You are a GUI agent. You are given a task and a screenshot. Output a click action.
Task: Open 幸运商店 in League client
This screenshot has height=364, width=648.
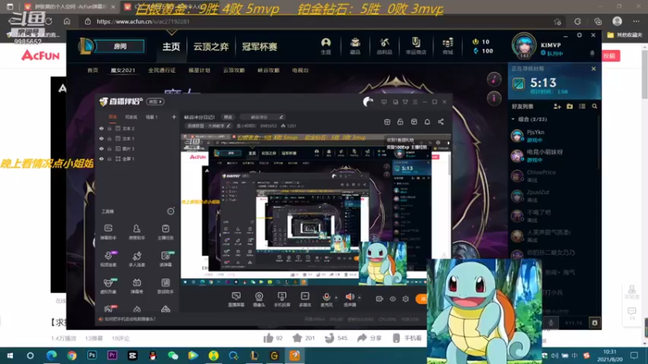click(416, 46)
